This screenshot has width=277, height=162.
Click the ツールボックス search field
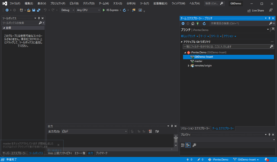[20, 23]
